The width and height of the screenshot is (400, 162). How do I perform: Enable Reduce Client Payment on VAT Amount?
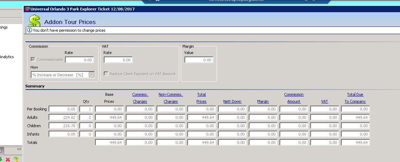(x=106, y=74)
